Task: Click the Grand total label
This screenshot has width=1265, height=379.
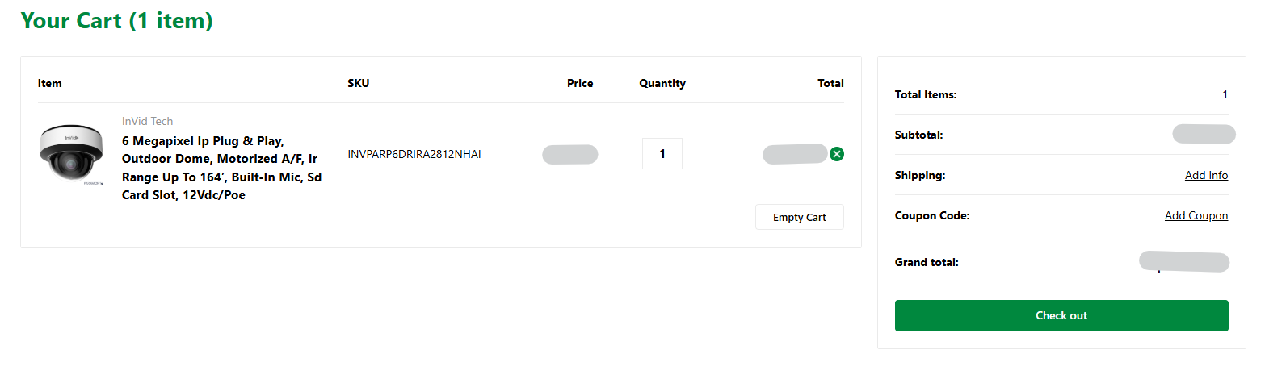Action: (927, 262)
